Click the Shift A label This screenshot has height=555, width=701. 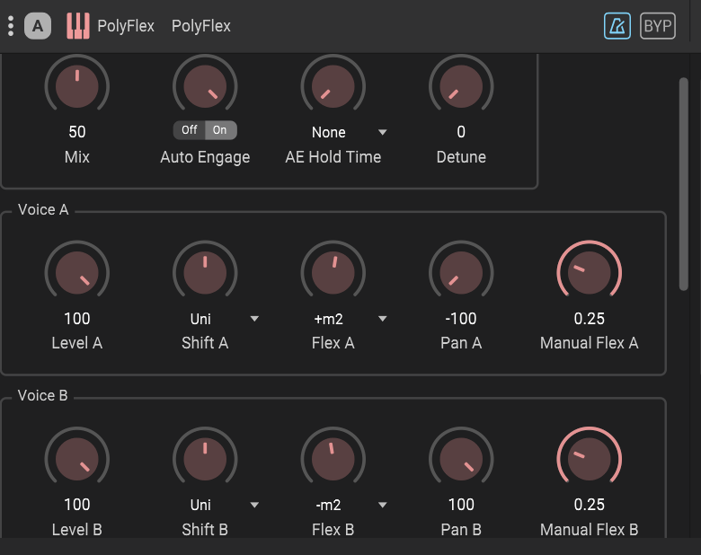(x=205, y=343)
